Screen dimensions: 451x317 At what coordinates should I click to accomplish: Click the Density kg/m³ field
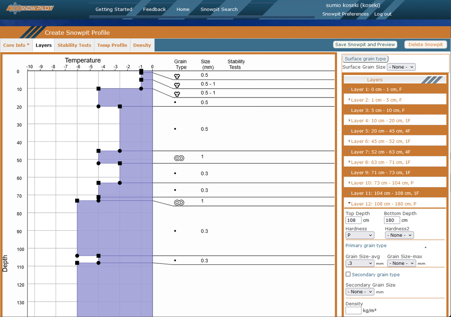[353, 311]
